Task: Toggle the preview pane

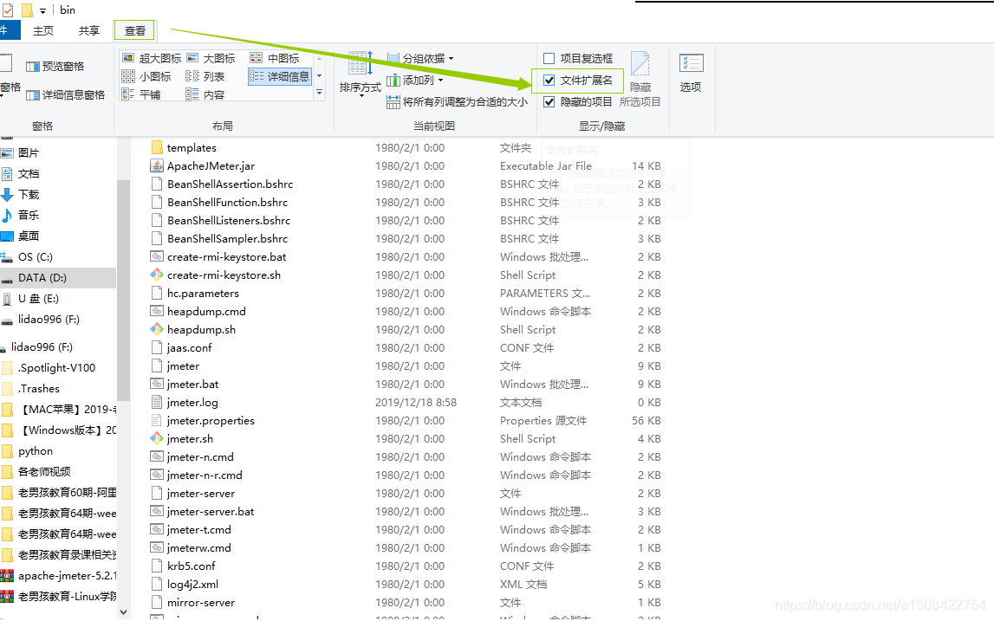Action: pos(55,67)
